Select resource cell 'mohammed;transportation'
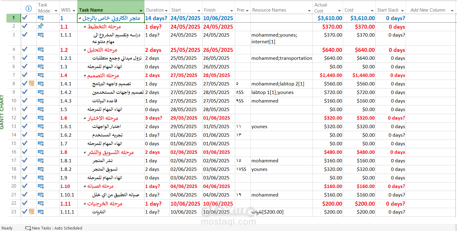Screen dimensions: 457x231 [x=282, y=58]
